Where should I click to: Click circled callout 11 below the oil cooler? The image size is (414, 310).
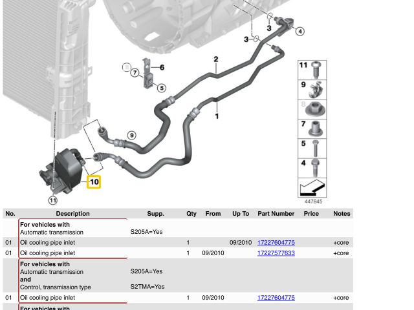(x=53, y=201)
